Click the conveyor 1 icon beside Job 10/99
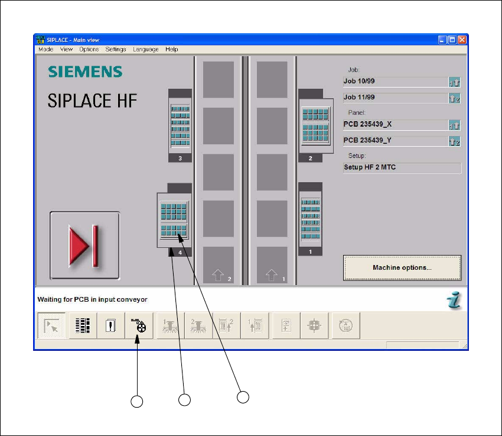The width and height of the screenshot is (502, 436). coord(454,82)
